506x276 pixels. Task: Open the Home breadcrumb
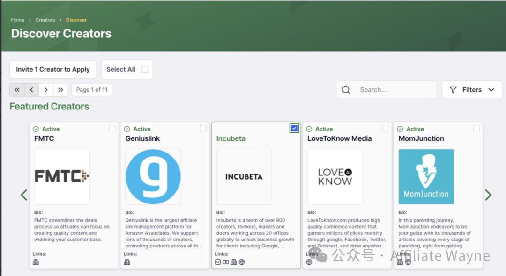(18, 20)
